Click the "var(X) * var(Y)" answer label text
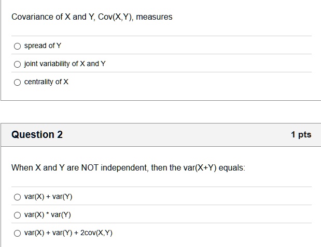 coord(48,215)
